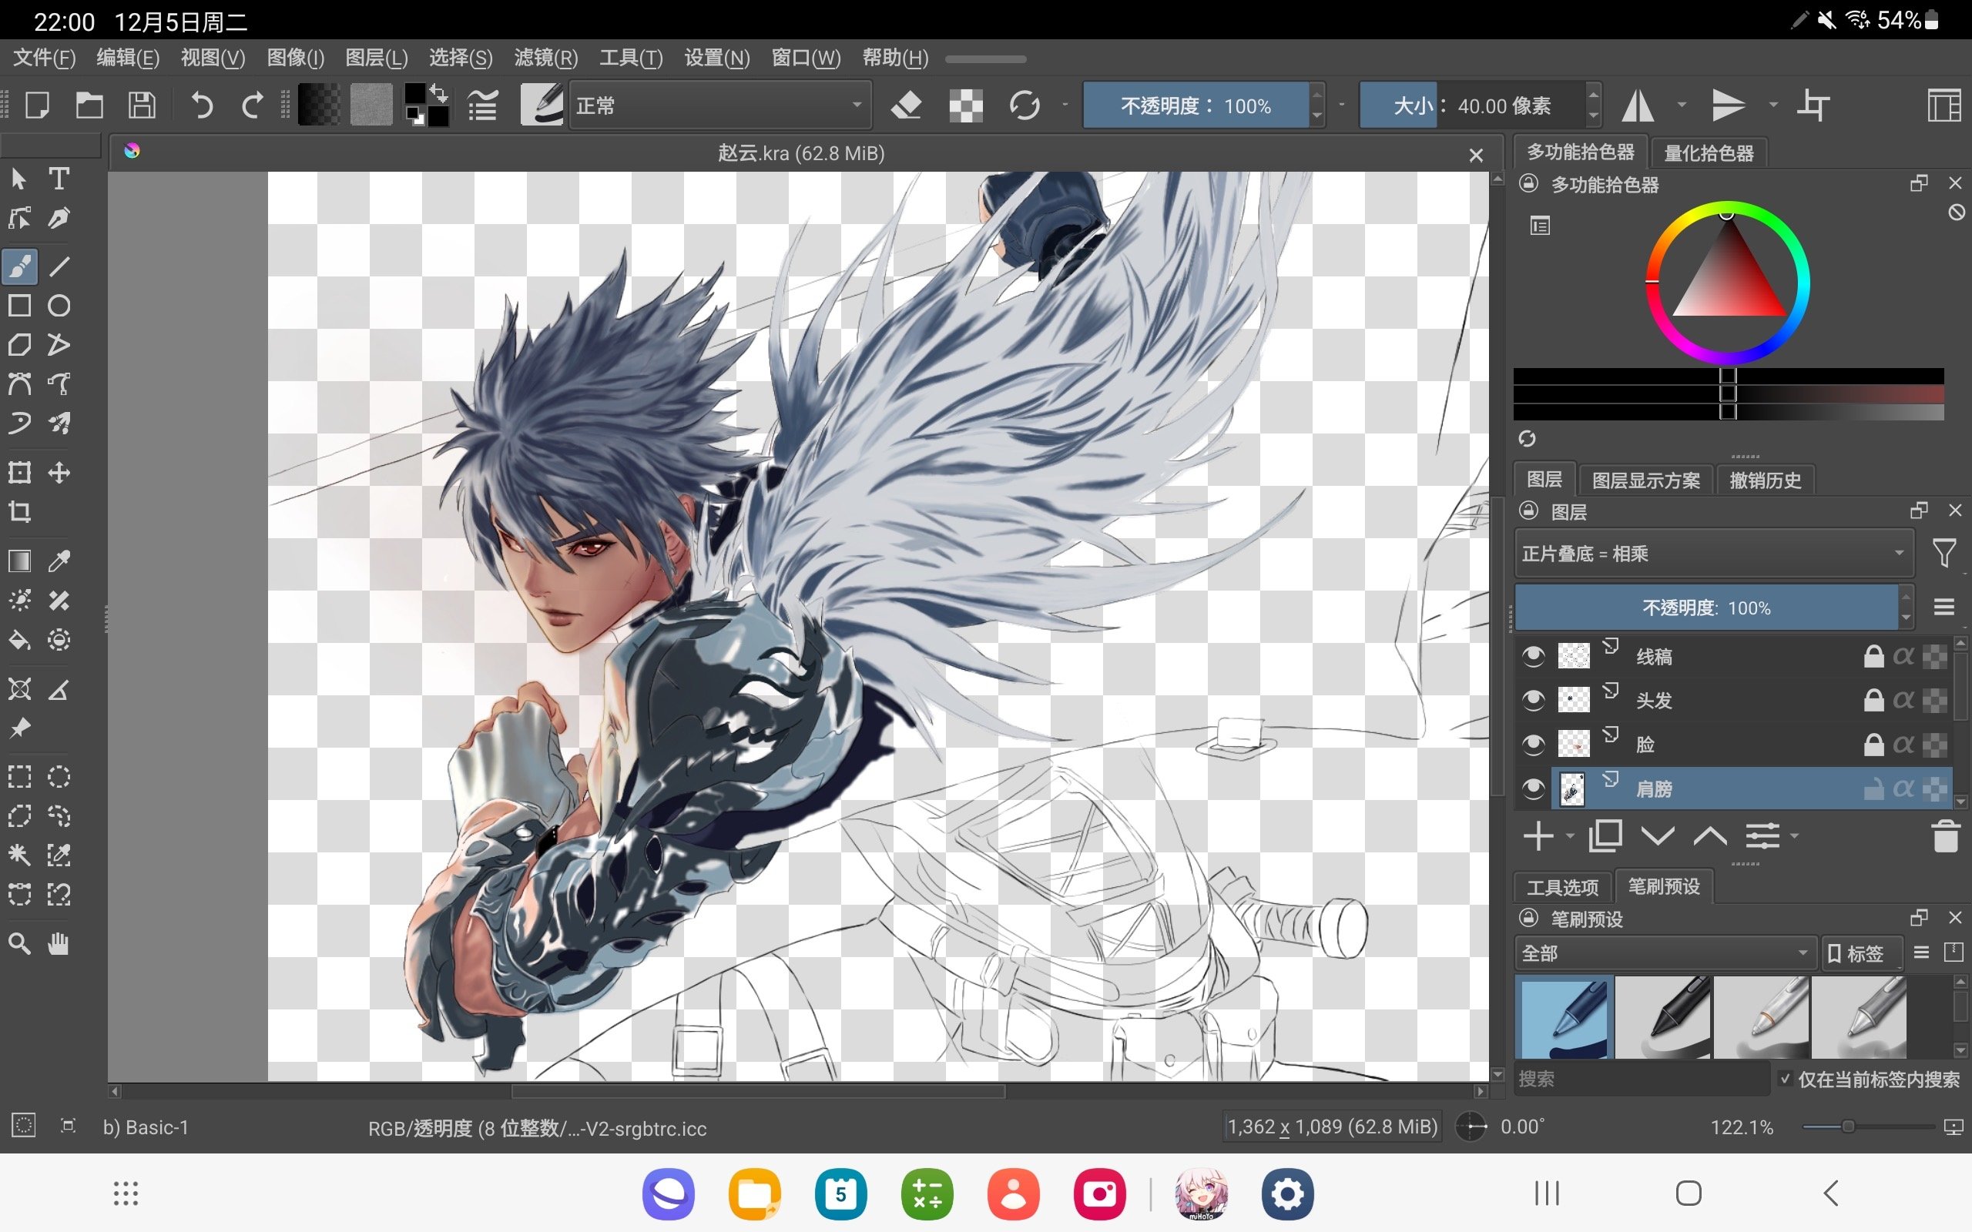Image resolution: width=1972 pixels, height=1232 pixels.
Task: Hide the 线稿 layer
Action: [x=1533, y=656]
